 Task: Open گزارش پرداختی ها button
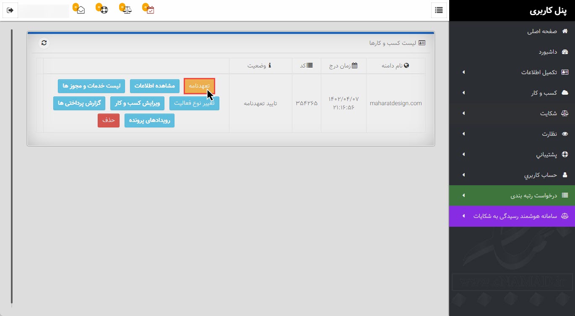pyautogui.click(x=79, y=103)
